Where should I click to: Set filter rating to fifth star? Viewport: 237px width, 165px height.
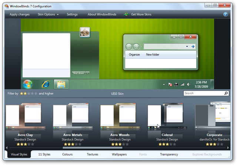[x=36, y=94]
